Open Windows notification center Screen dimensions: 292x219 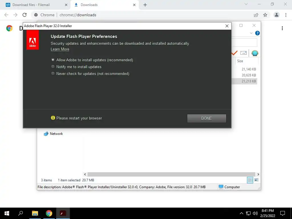point(283,213)
